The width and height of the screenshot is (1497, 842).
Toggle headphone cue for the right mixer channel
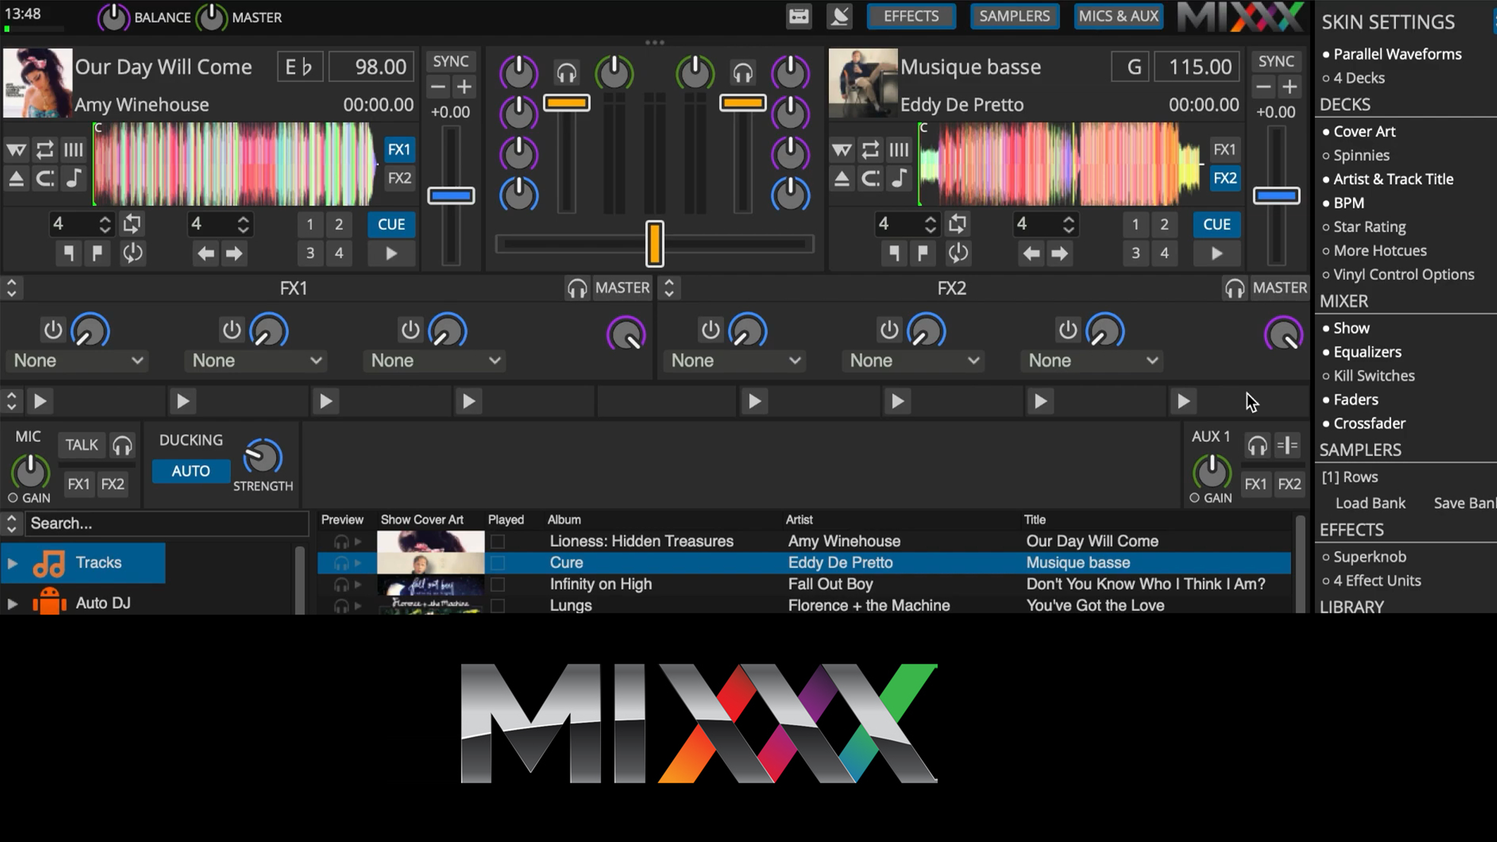click(743, 73)
